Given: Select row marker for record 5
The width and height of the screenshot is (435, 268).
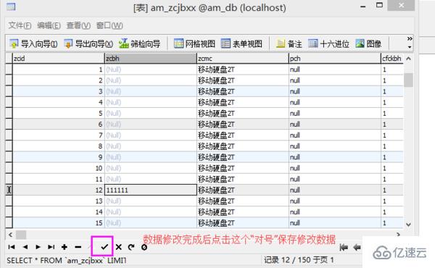Looking at the screenshot, I should [x=9, y=113].
